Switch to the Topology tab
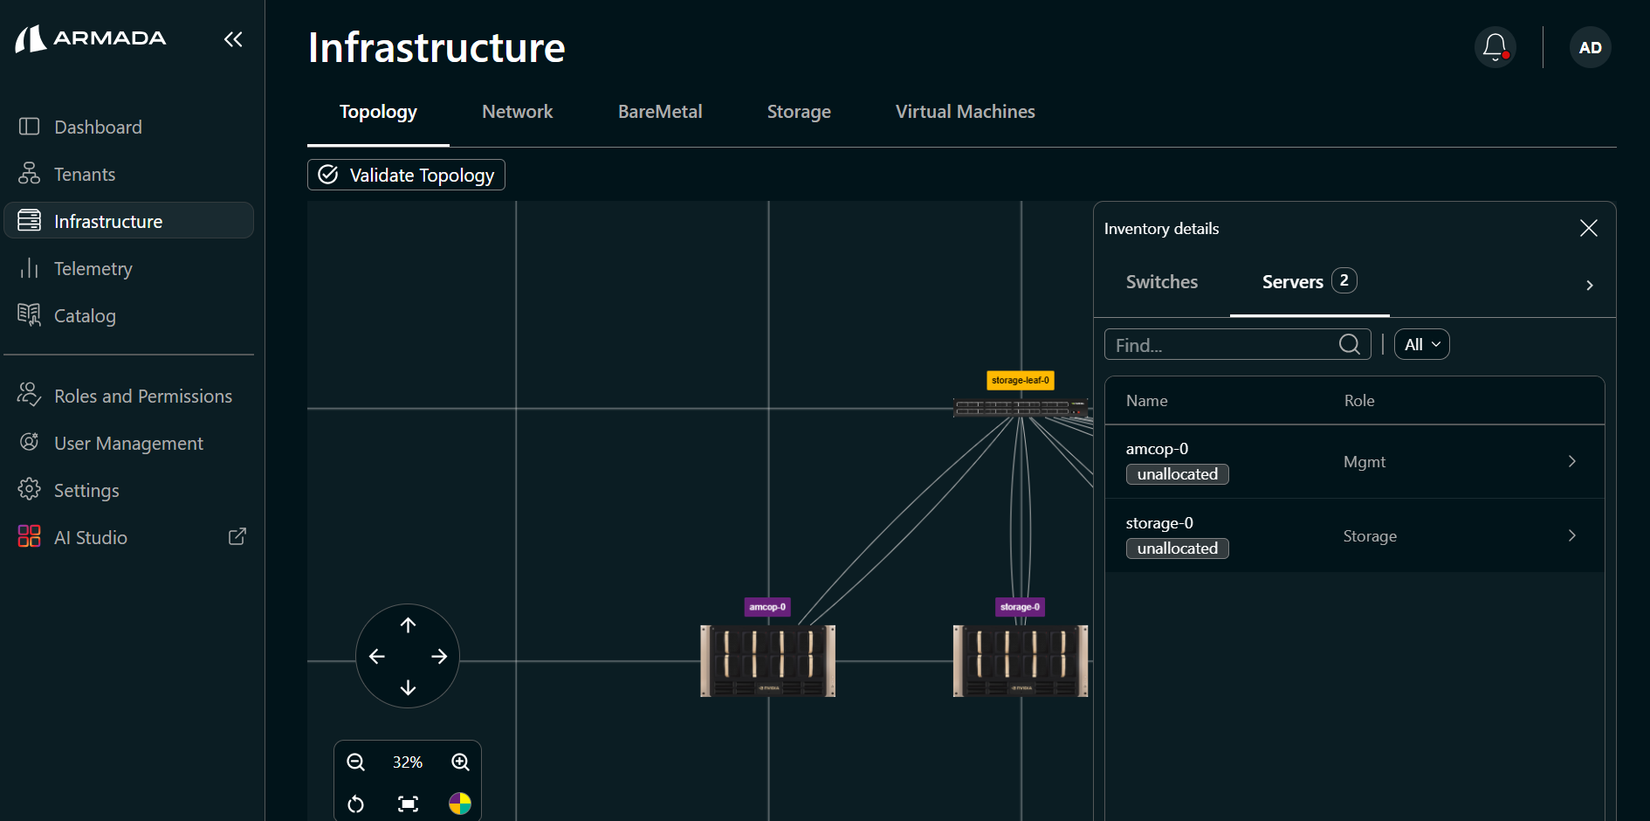The width and height of the screenshot is (1650, 821). (x=378, y=112)
